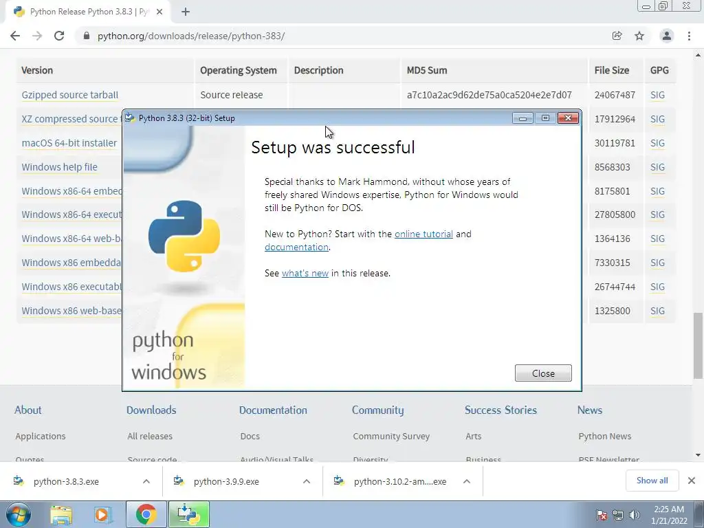This screenshot has height=528, width=704.
Task: Open SIG link for Gzipped source tarball
Action: click(657, 95)
